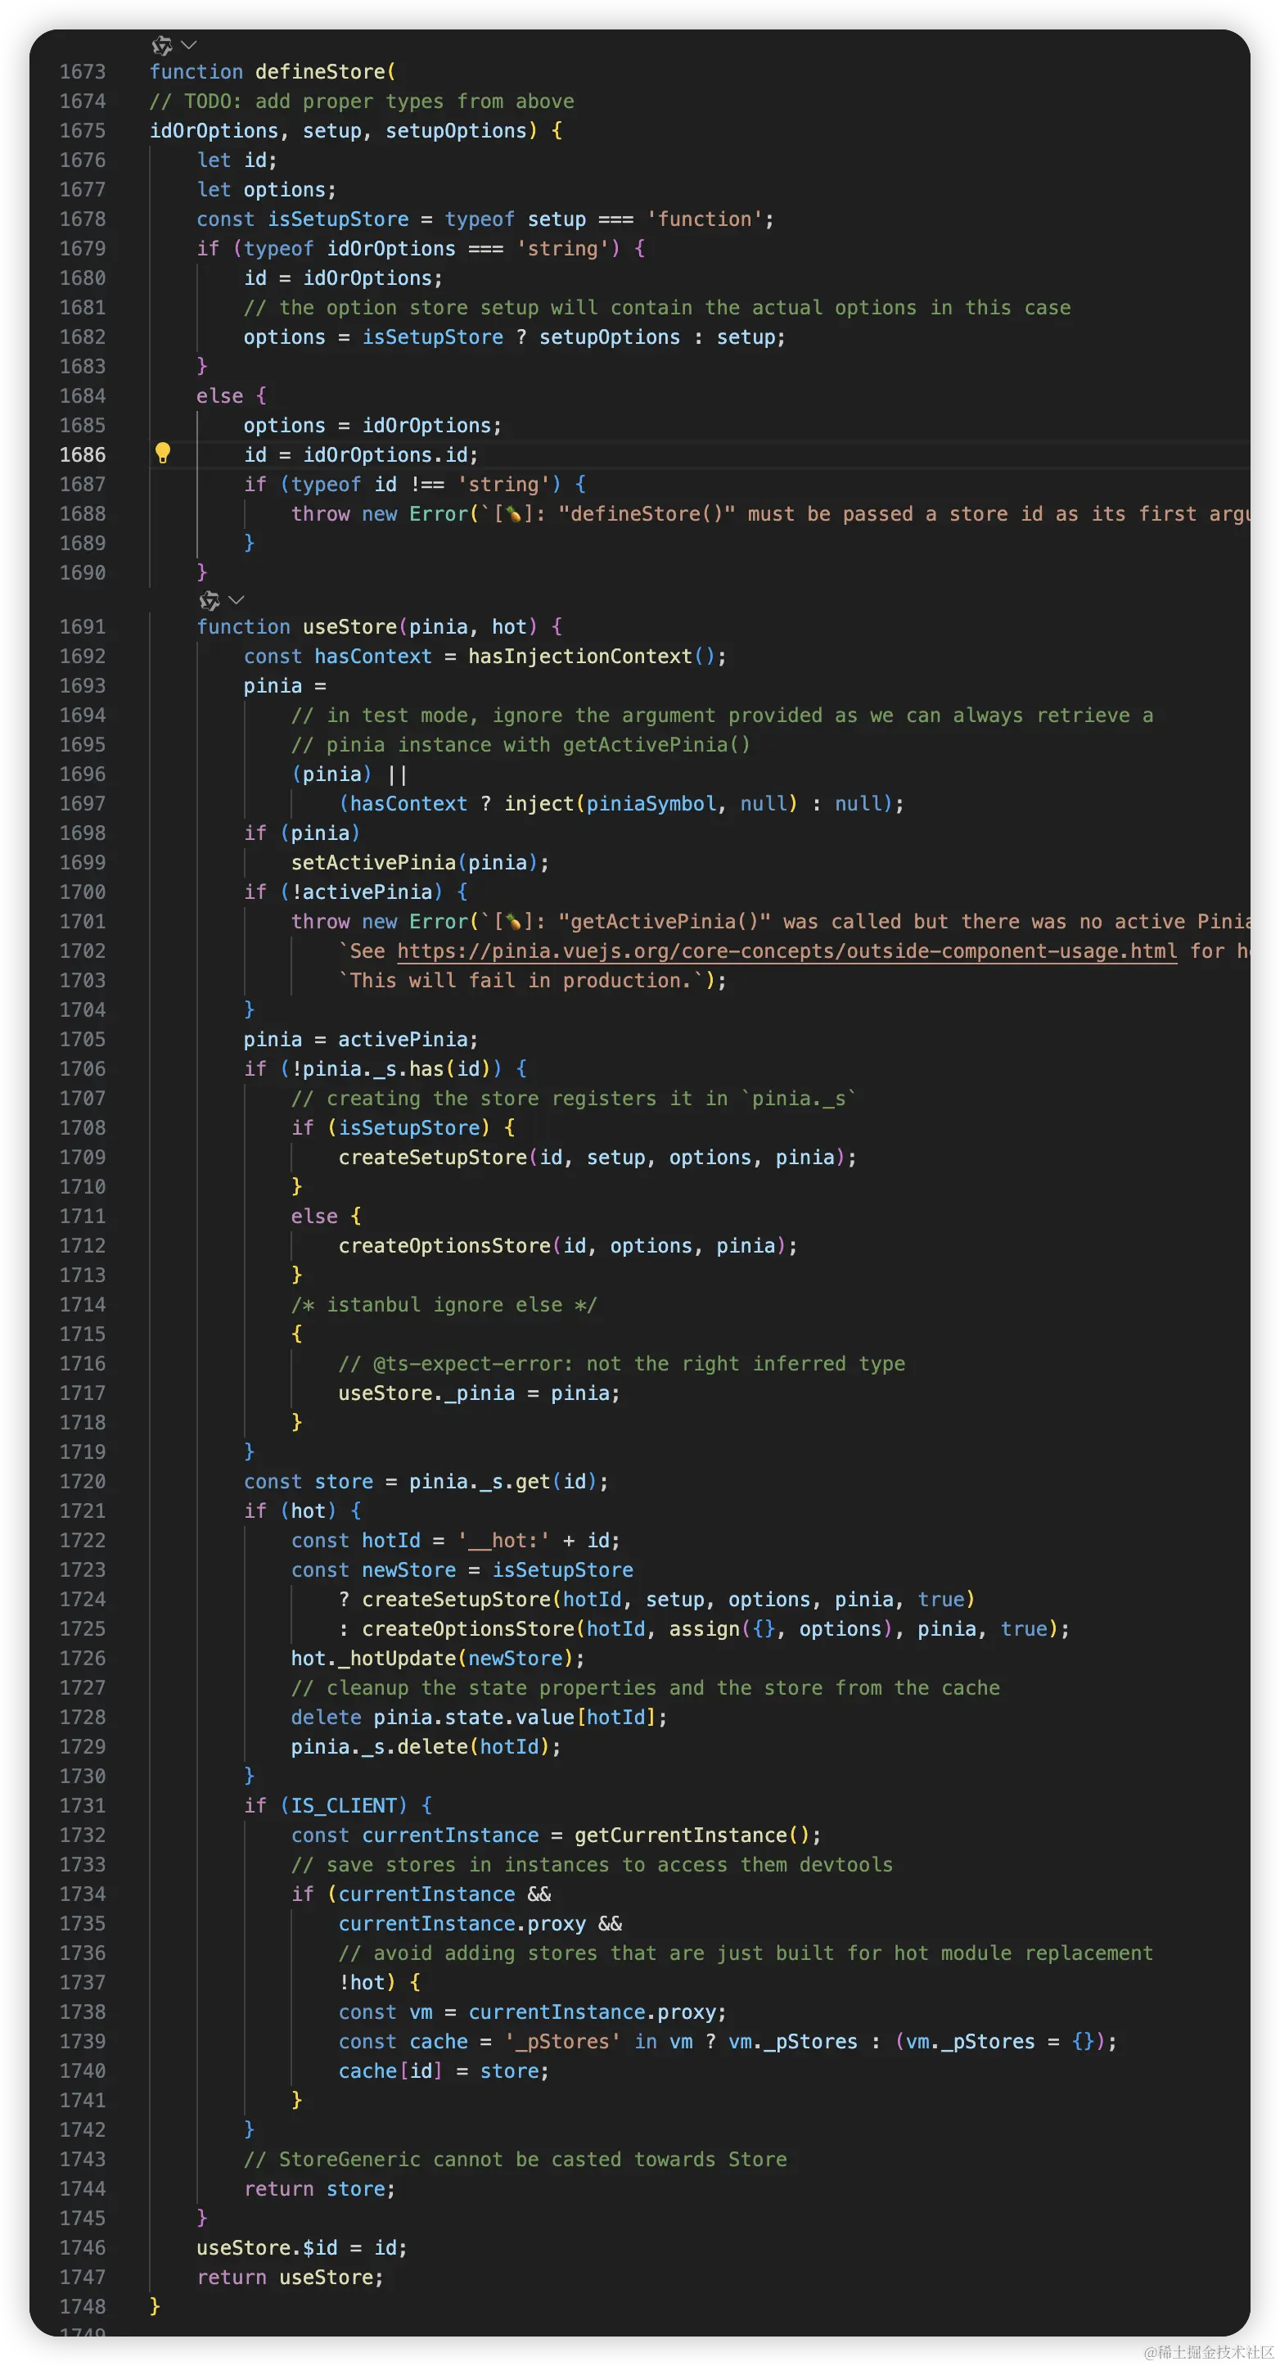Click 'setActivePinia(pinia);' on line 1699
The height and width of the screenshot is (2366, 1280).
[x=421, y=862]
